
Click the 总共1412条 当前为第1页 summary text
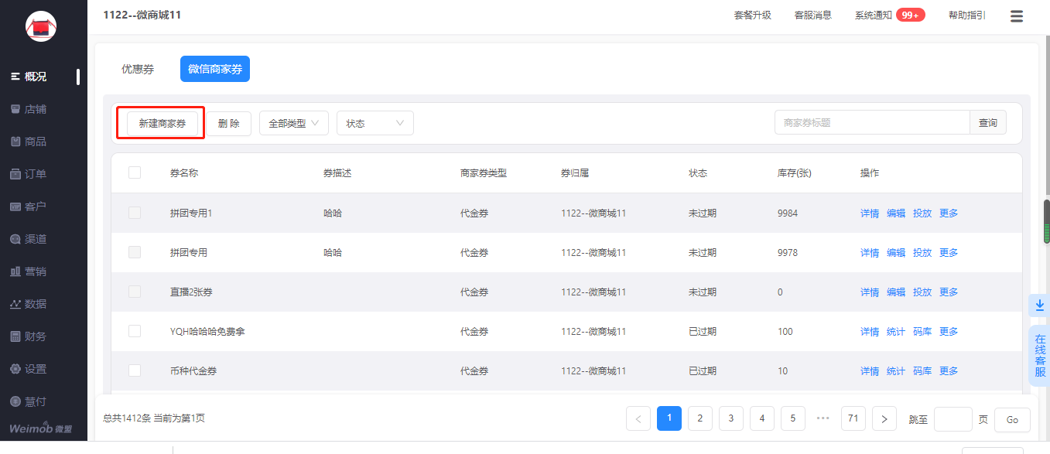(154, 418)
